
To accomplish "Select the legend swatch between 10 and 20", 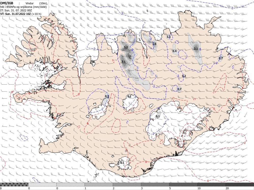I will 211,184.
